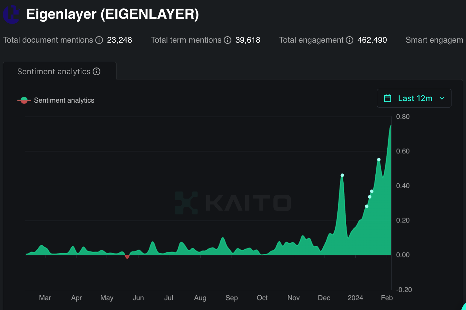Click the Eigenlayer logo icon

click(12, 15)
